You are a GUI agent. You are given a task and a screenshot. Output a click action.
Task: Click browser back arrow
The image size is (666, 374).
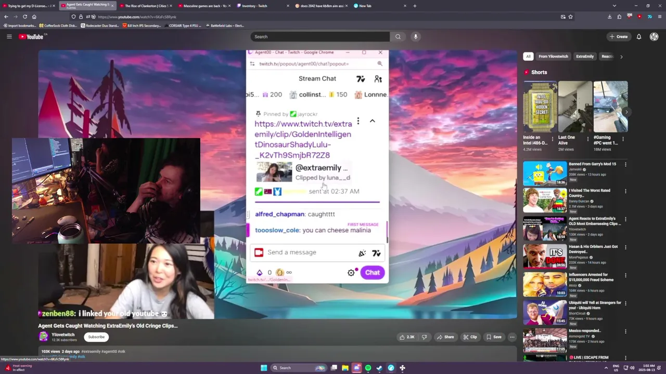(6, 17)
